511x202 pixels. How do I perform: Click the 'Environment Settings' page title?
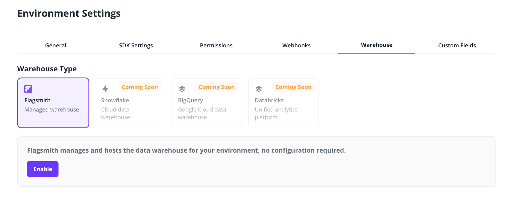[69, 13]
